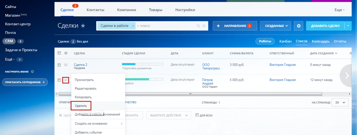Open Почта in the left sidebar
Image resolution: width=357 pixels, height=135 pixels.
pos(10,32)
